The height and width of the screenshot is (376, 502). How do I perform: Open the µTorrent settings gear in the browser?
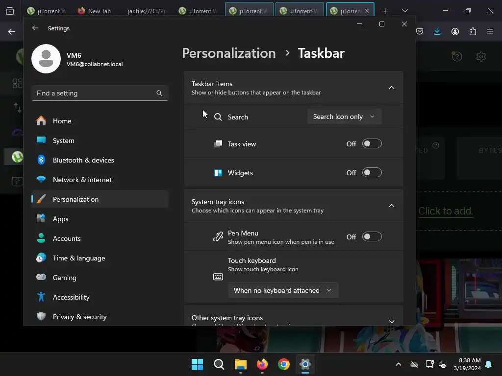click(x=481, y=57)
